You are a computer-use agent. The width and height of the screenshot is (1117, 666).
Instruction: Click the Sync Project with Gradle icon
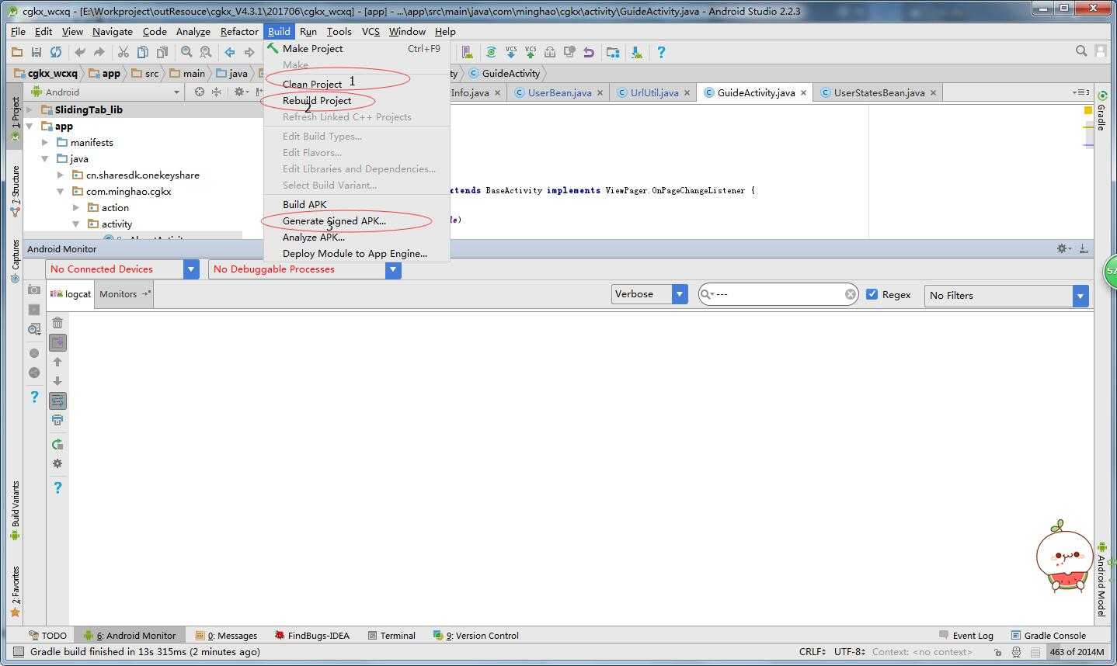click(x=491, y=52)
